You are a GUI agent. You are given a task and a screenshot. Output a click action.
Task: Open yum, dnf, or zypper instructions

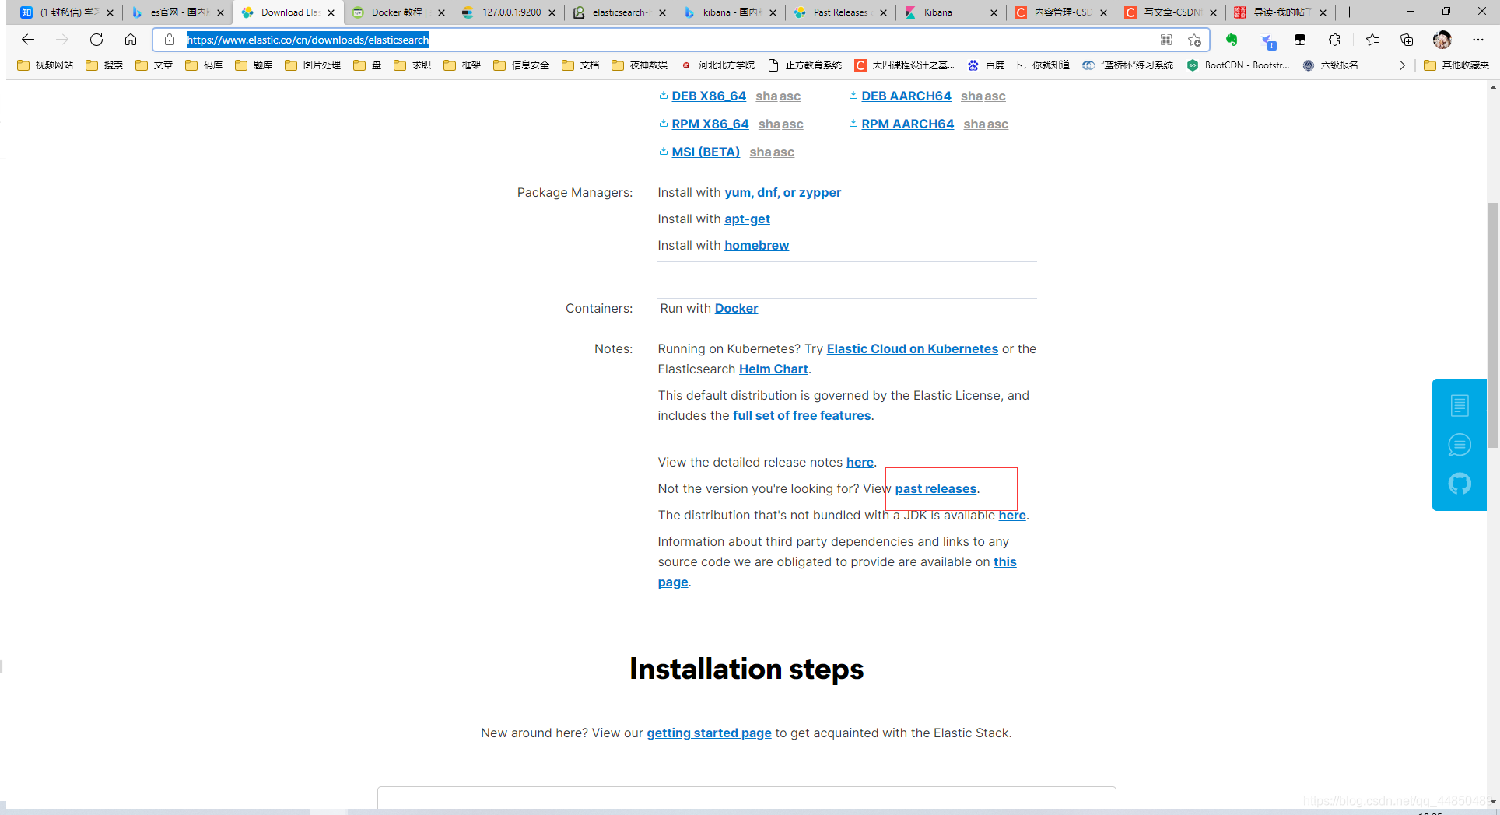click(x=783, y=192)
